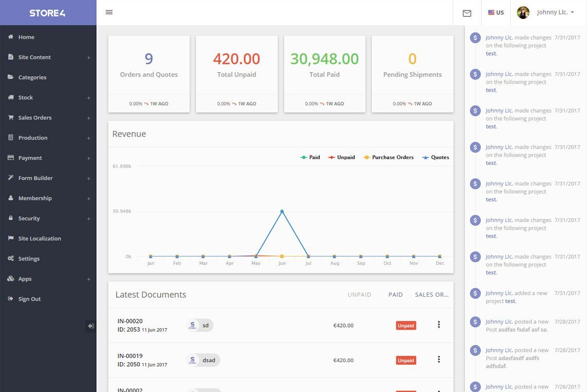Click the Categories folder icon

point(10,77)
